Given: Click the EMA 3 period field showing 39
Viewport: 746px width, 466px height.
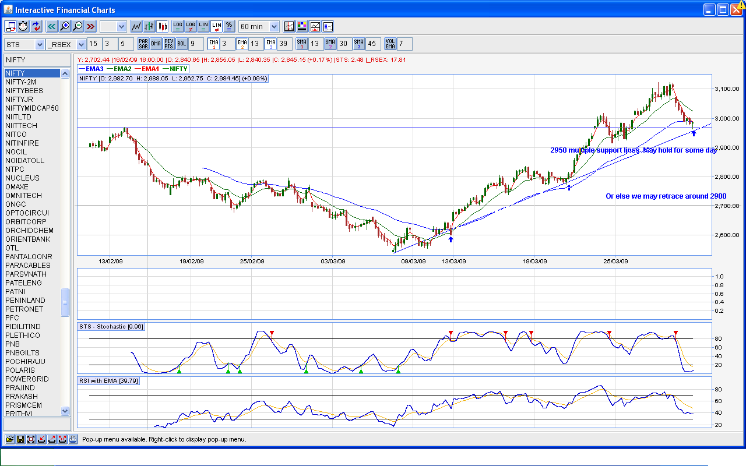Looking at the screenshot, I should pos(284,44).
